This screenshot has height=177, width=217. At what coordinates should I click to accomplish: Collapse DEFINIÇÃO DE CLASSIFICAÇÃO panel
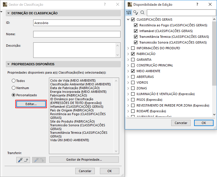point(8,13)
